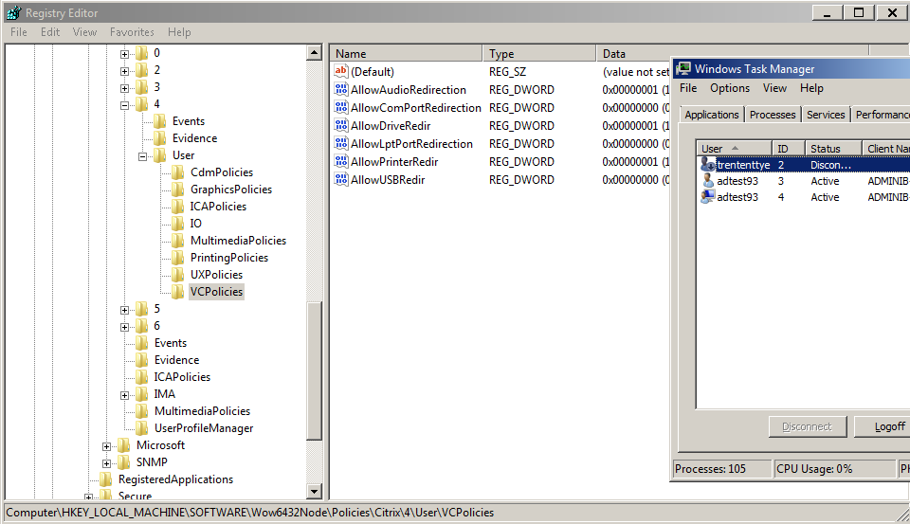
Task: Sort sessions by ID column header
Action: (x=788, y=149)
